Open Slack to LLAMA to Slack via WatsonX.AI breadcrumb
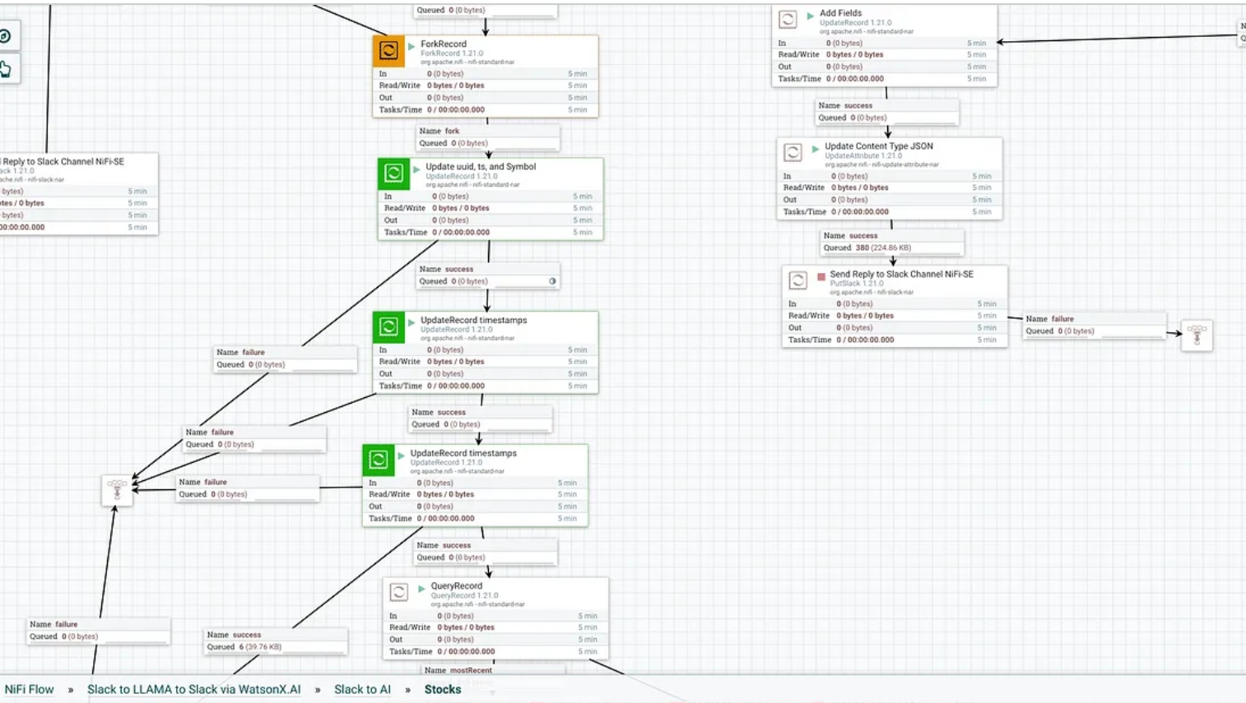The width and height of the screenshot is (1246, 703). click(194, 690)
